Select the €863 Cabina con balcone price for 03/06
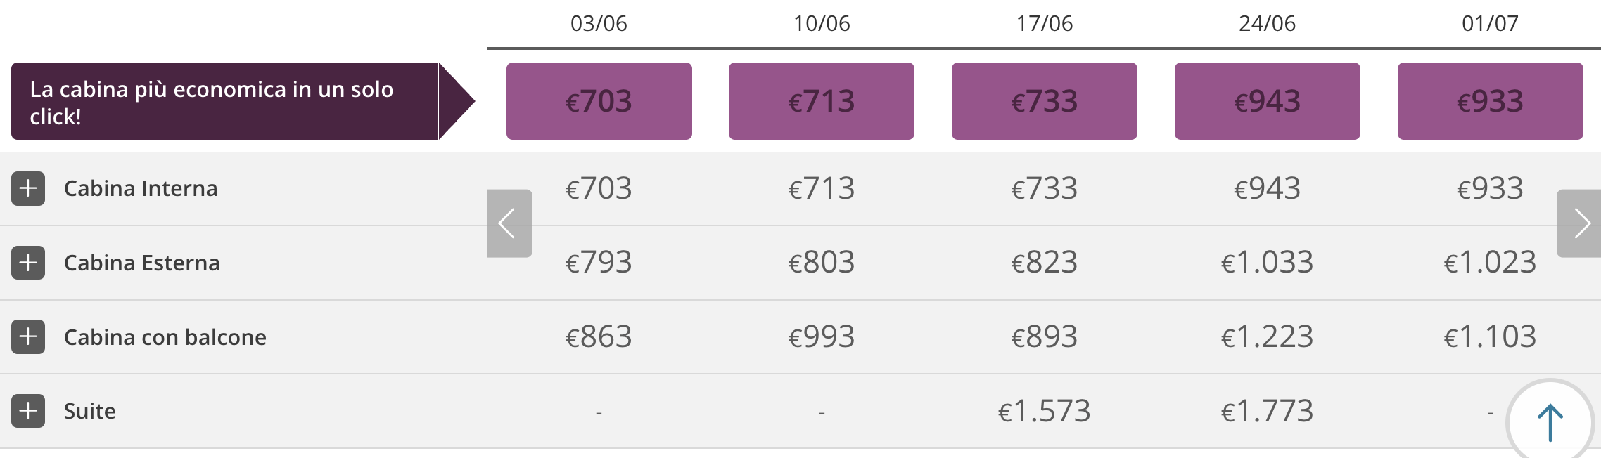 tap(599, 337)
